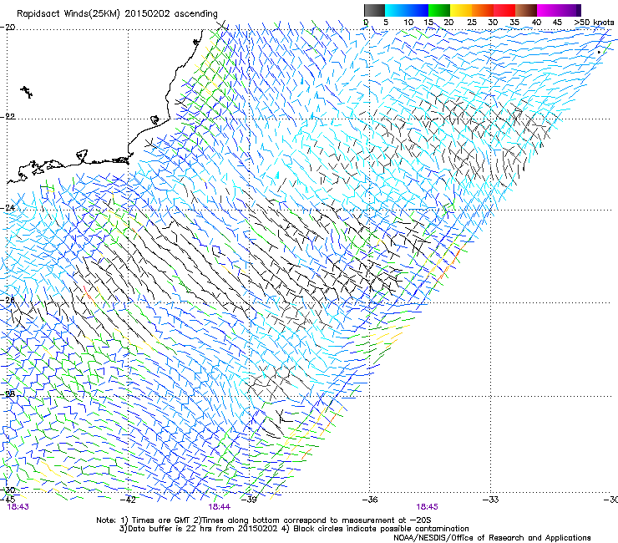Click the '-33' longitude label
618x543 pixels.
[491, 500]
